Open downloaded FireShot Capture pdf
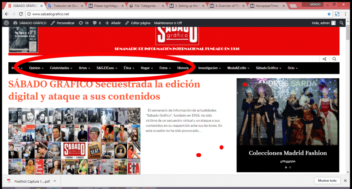The width and height of the screenshot is (352, 189). point(29,181)
